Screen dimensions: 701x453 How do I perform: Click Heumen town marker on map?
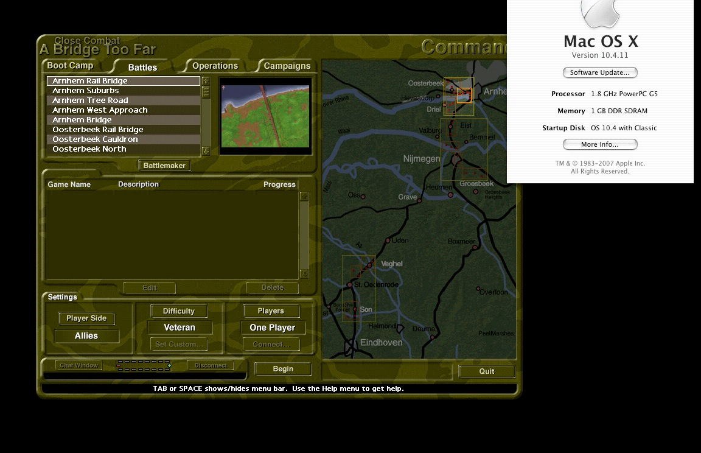point(451,195)
